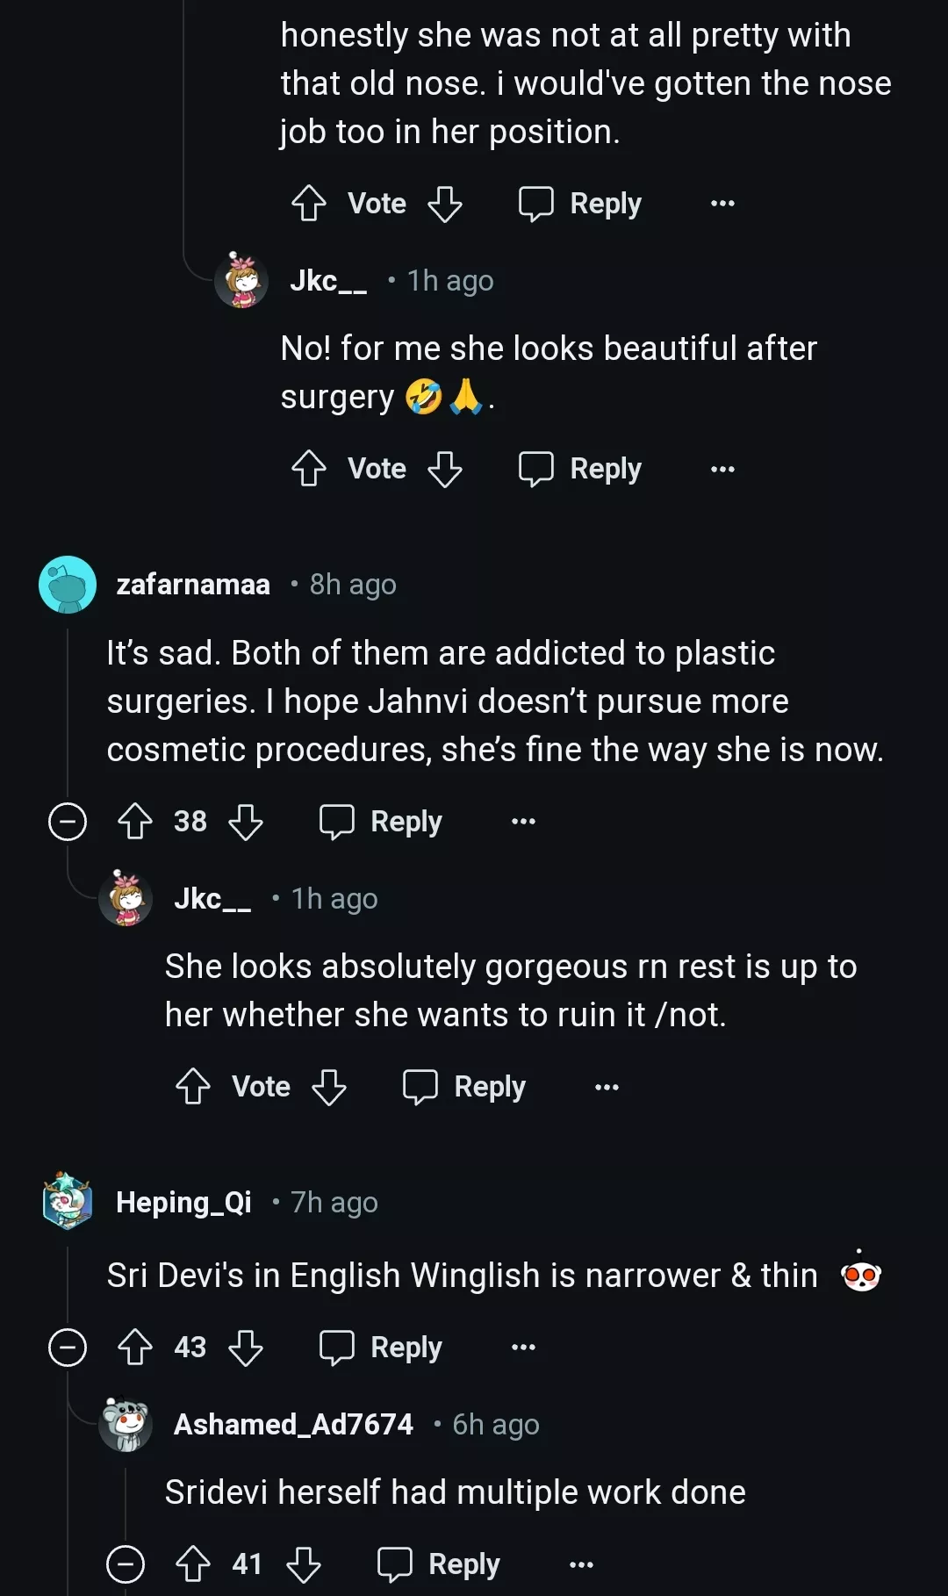
Task: Collapse Heping_Qi's comment thread
Action: tap(68, 1348)
